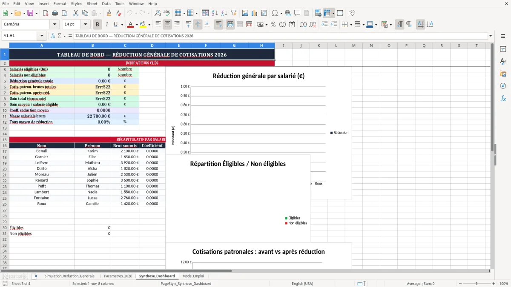Adjust the zoom slider in status bar

coord(477,284)
